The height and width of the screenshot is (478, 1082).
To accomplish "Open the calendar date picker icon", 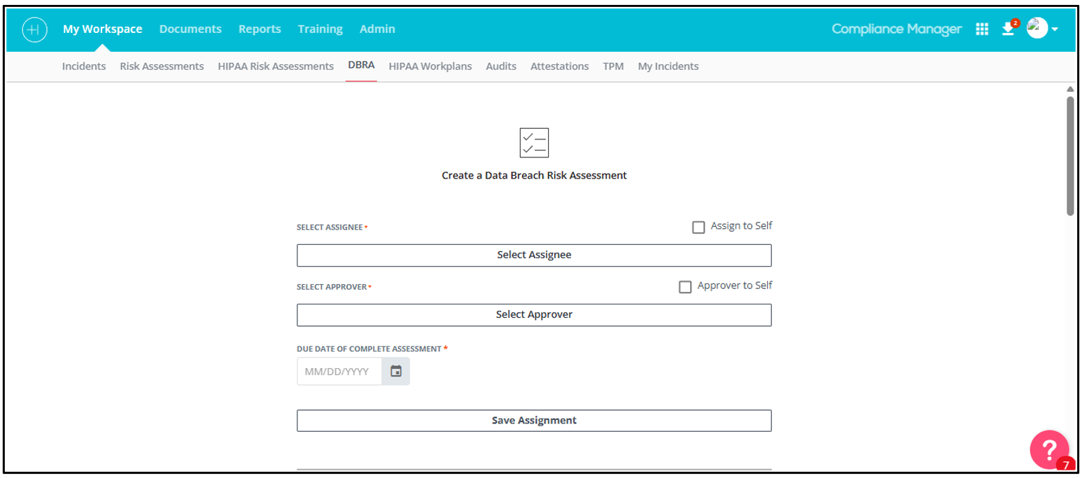I will (x=396, y=372).
